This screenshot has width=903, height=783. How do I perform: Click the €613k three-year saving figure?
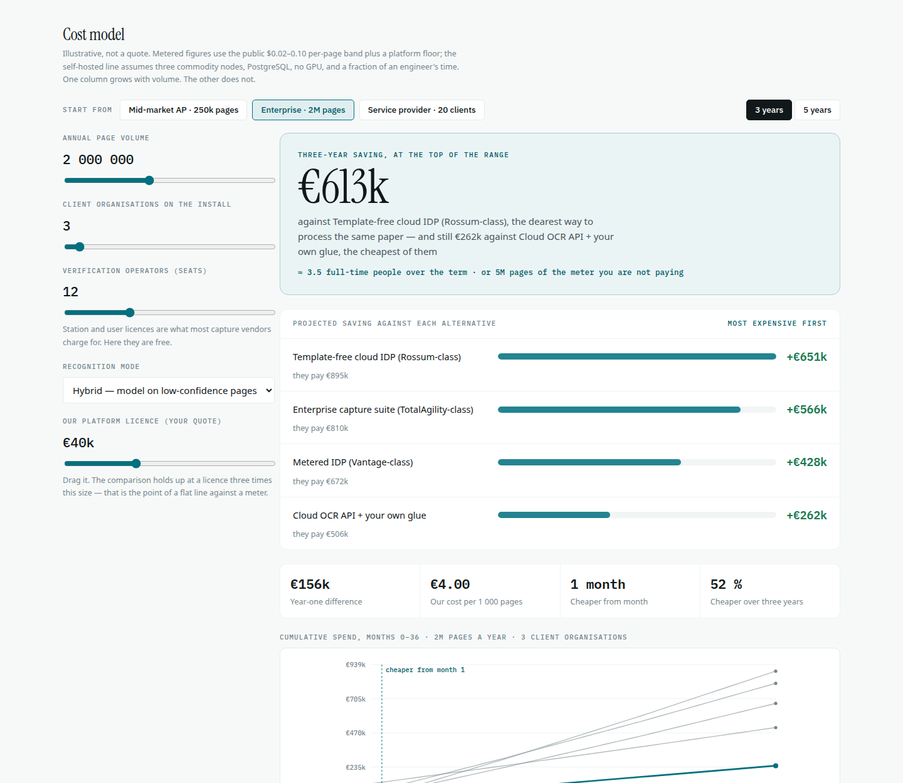click(343, 187)
